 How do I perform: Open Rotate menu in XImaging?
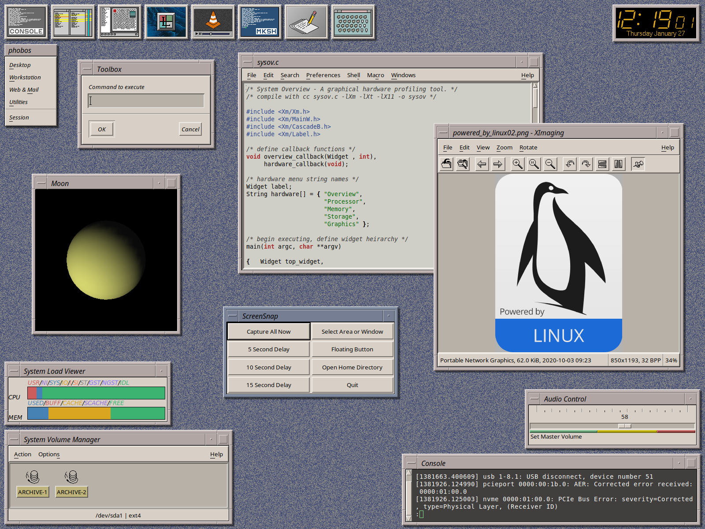pyautogui.click(x=528, y=148)
